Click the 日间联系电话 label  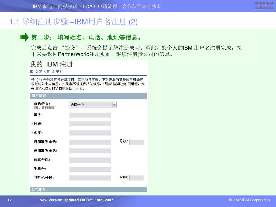tap(46, 142)
